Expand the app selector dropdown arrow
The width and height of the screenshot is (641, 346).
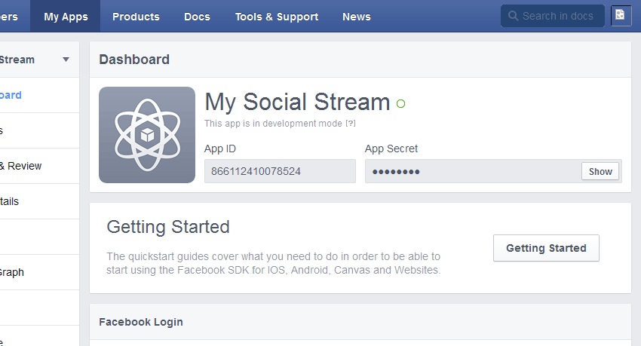click(66, 60)
